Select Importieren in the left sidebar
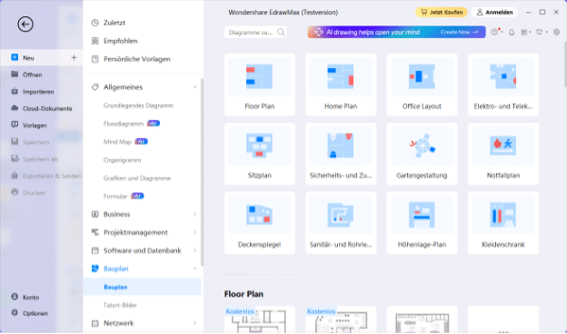This screenshot has width=567, height=334. (x=33, y=92)
